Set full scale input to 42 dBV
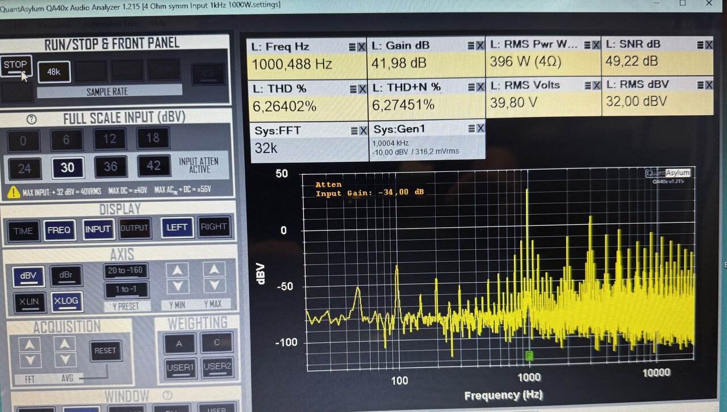727x412 pixels. (x=154, y=166)
